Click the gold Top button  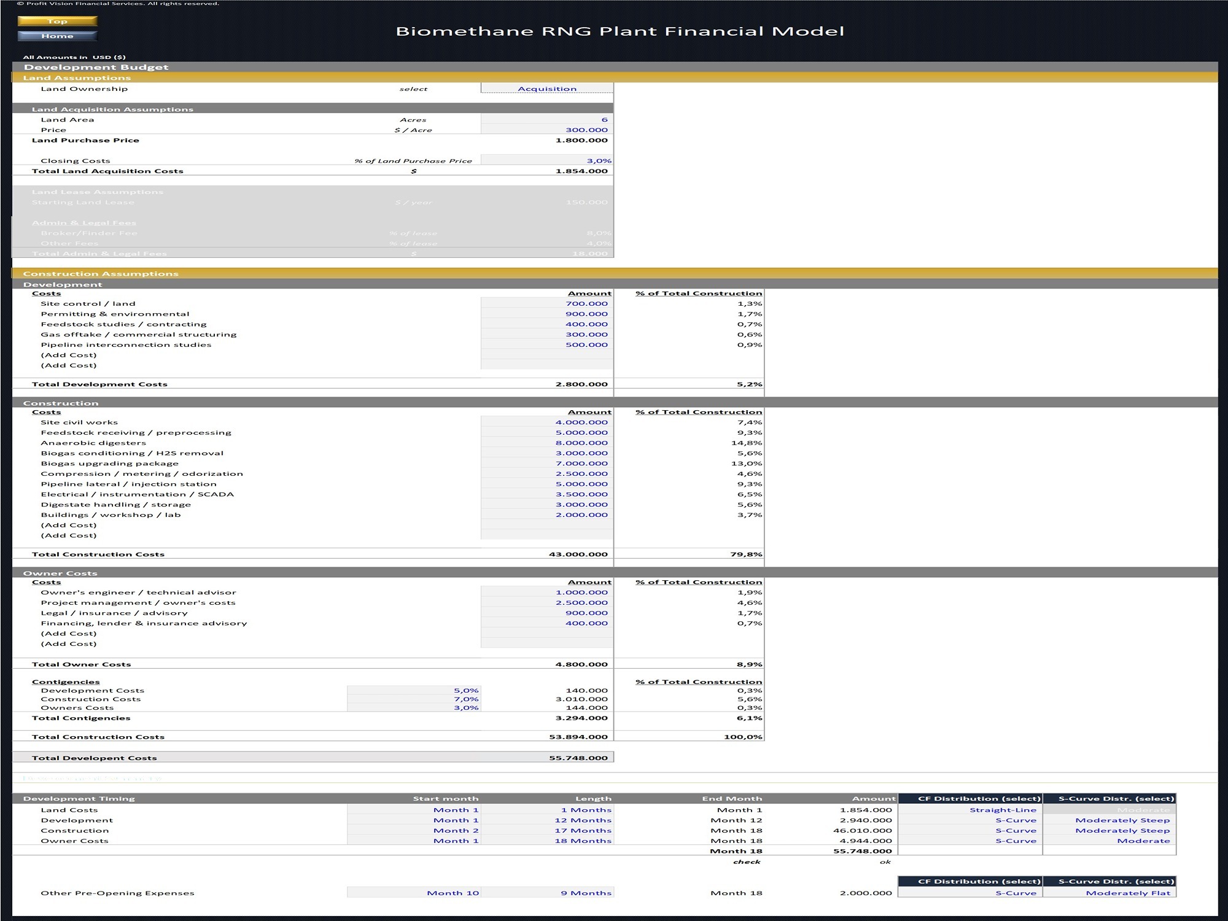(58, 21)
